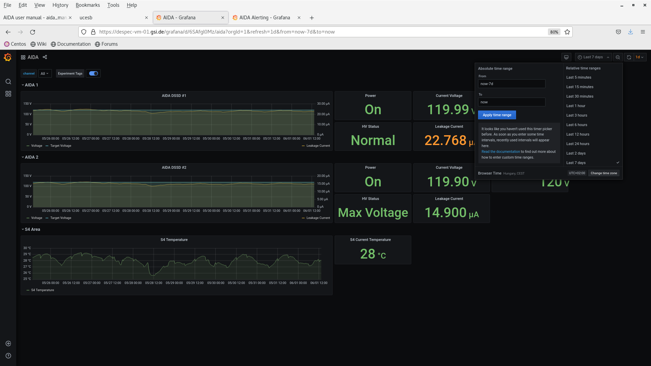
Task: Open the Grafana home logo
Action: (x=8, y=57)
